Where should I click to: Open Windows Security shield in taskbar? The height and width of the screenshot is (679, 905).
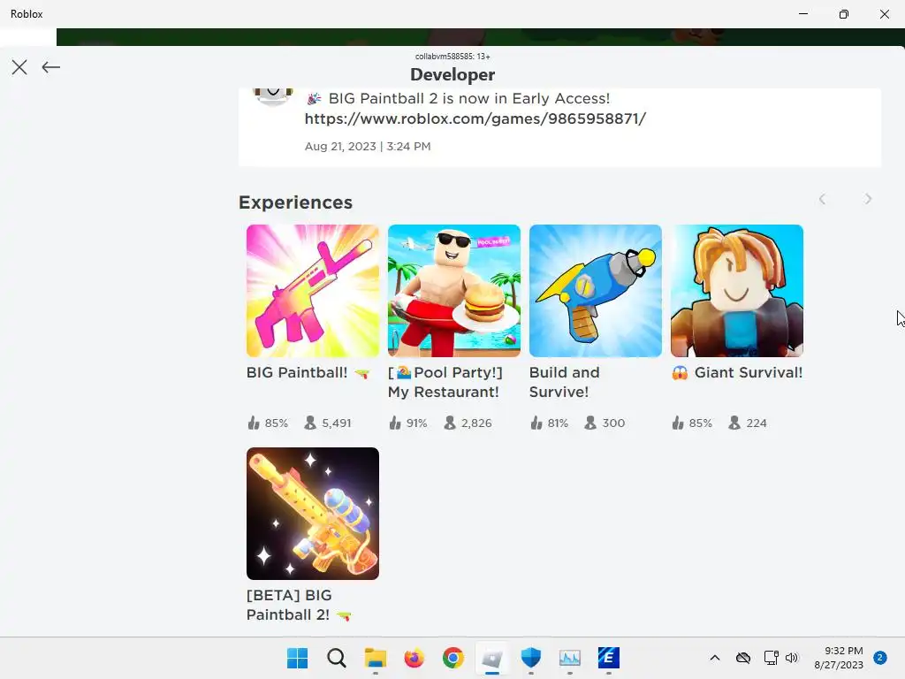pos(531,658)
